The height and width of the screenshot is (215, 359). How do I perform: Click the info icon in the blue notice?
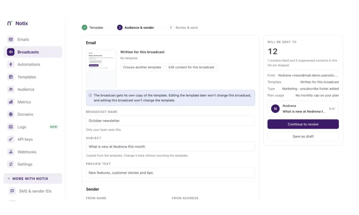pos(90,95)
